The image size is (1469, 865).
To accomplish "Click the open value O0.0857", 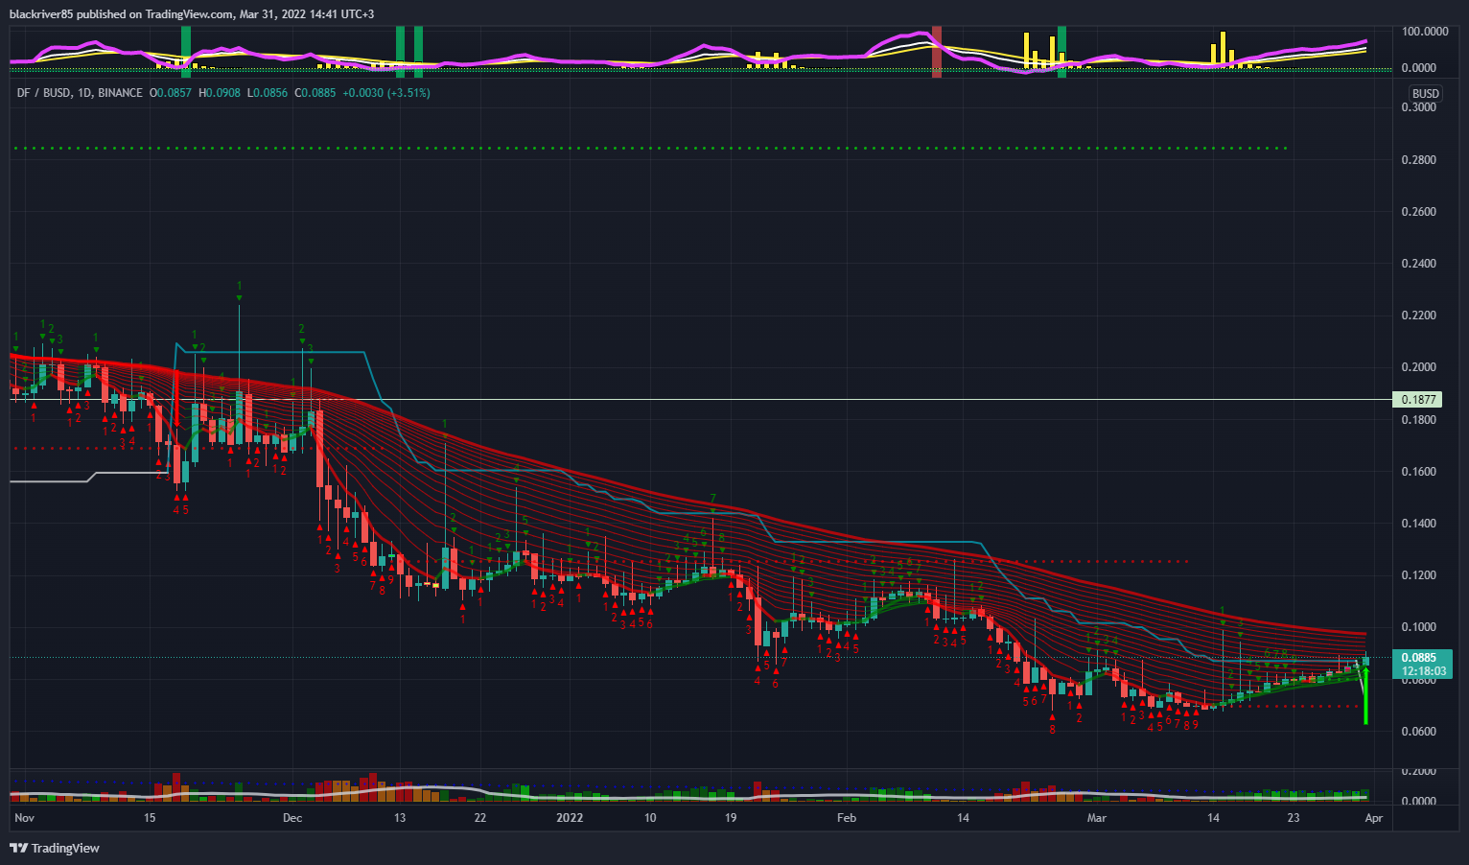I will pyautogui.click(x=171, y=93).
